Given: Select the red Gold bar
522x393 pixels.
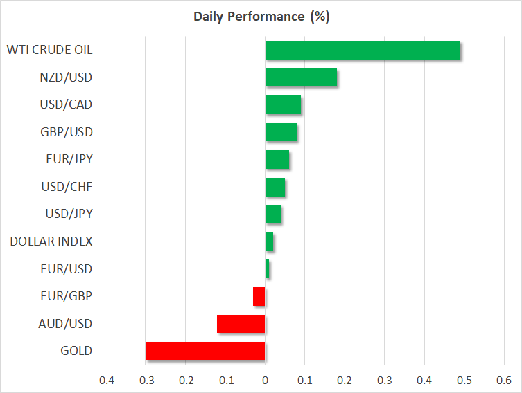Looking at the screenshot, I should tap(205, 351).
